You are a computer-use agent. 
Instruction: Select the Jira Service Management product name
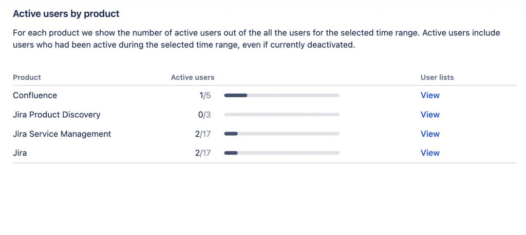[62, 134]
